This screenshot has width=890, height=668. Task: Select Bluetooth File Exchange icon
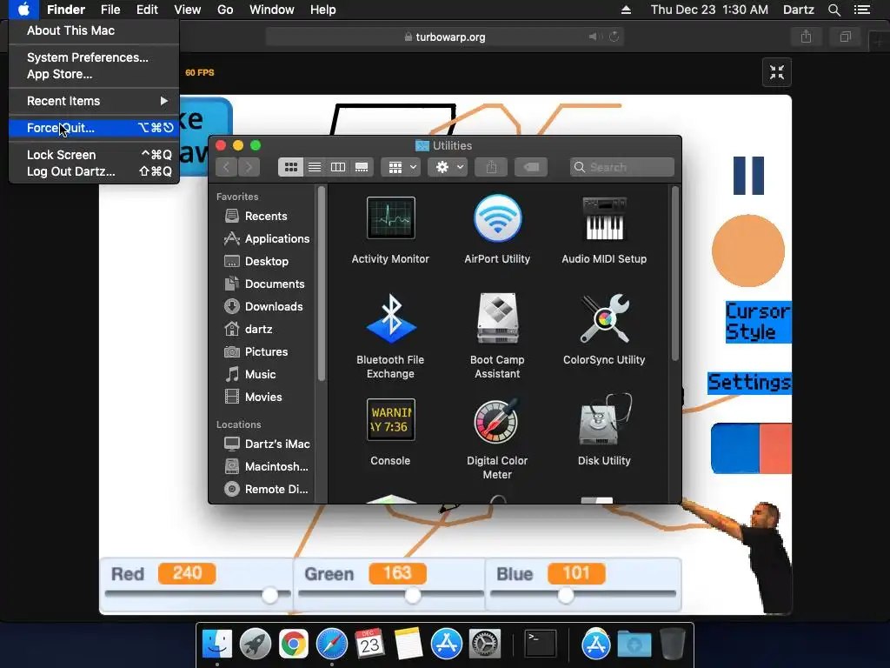coord(390,318)
